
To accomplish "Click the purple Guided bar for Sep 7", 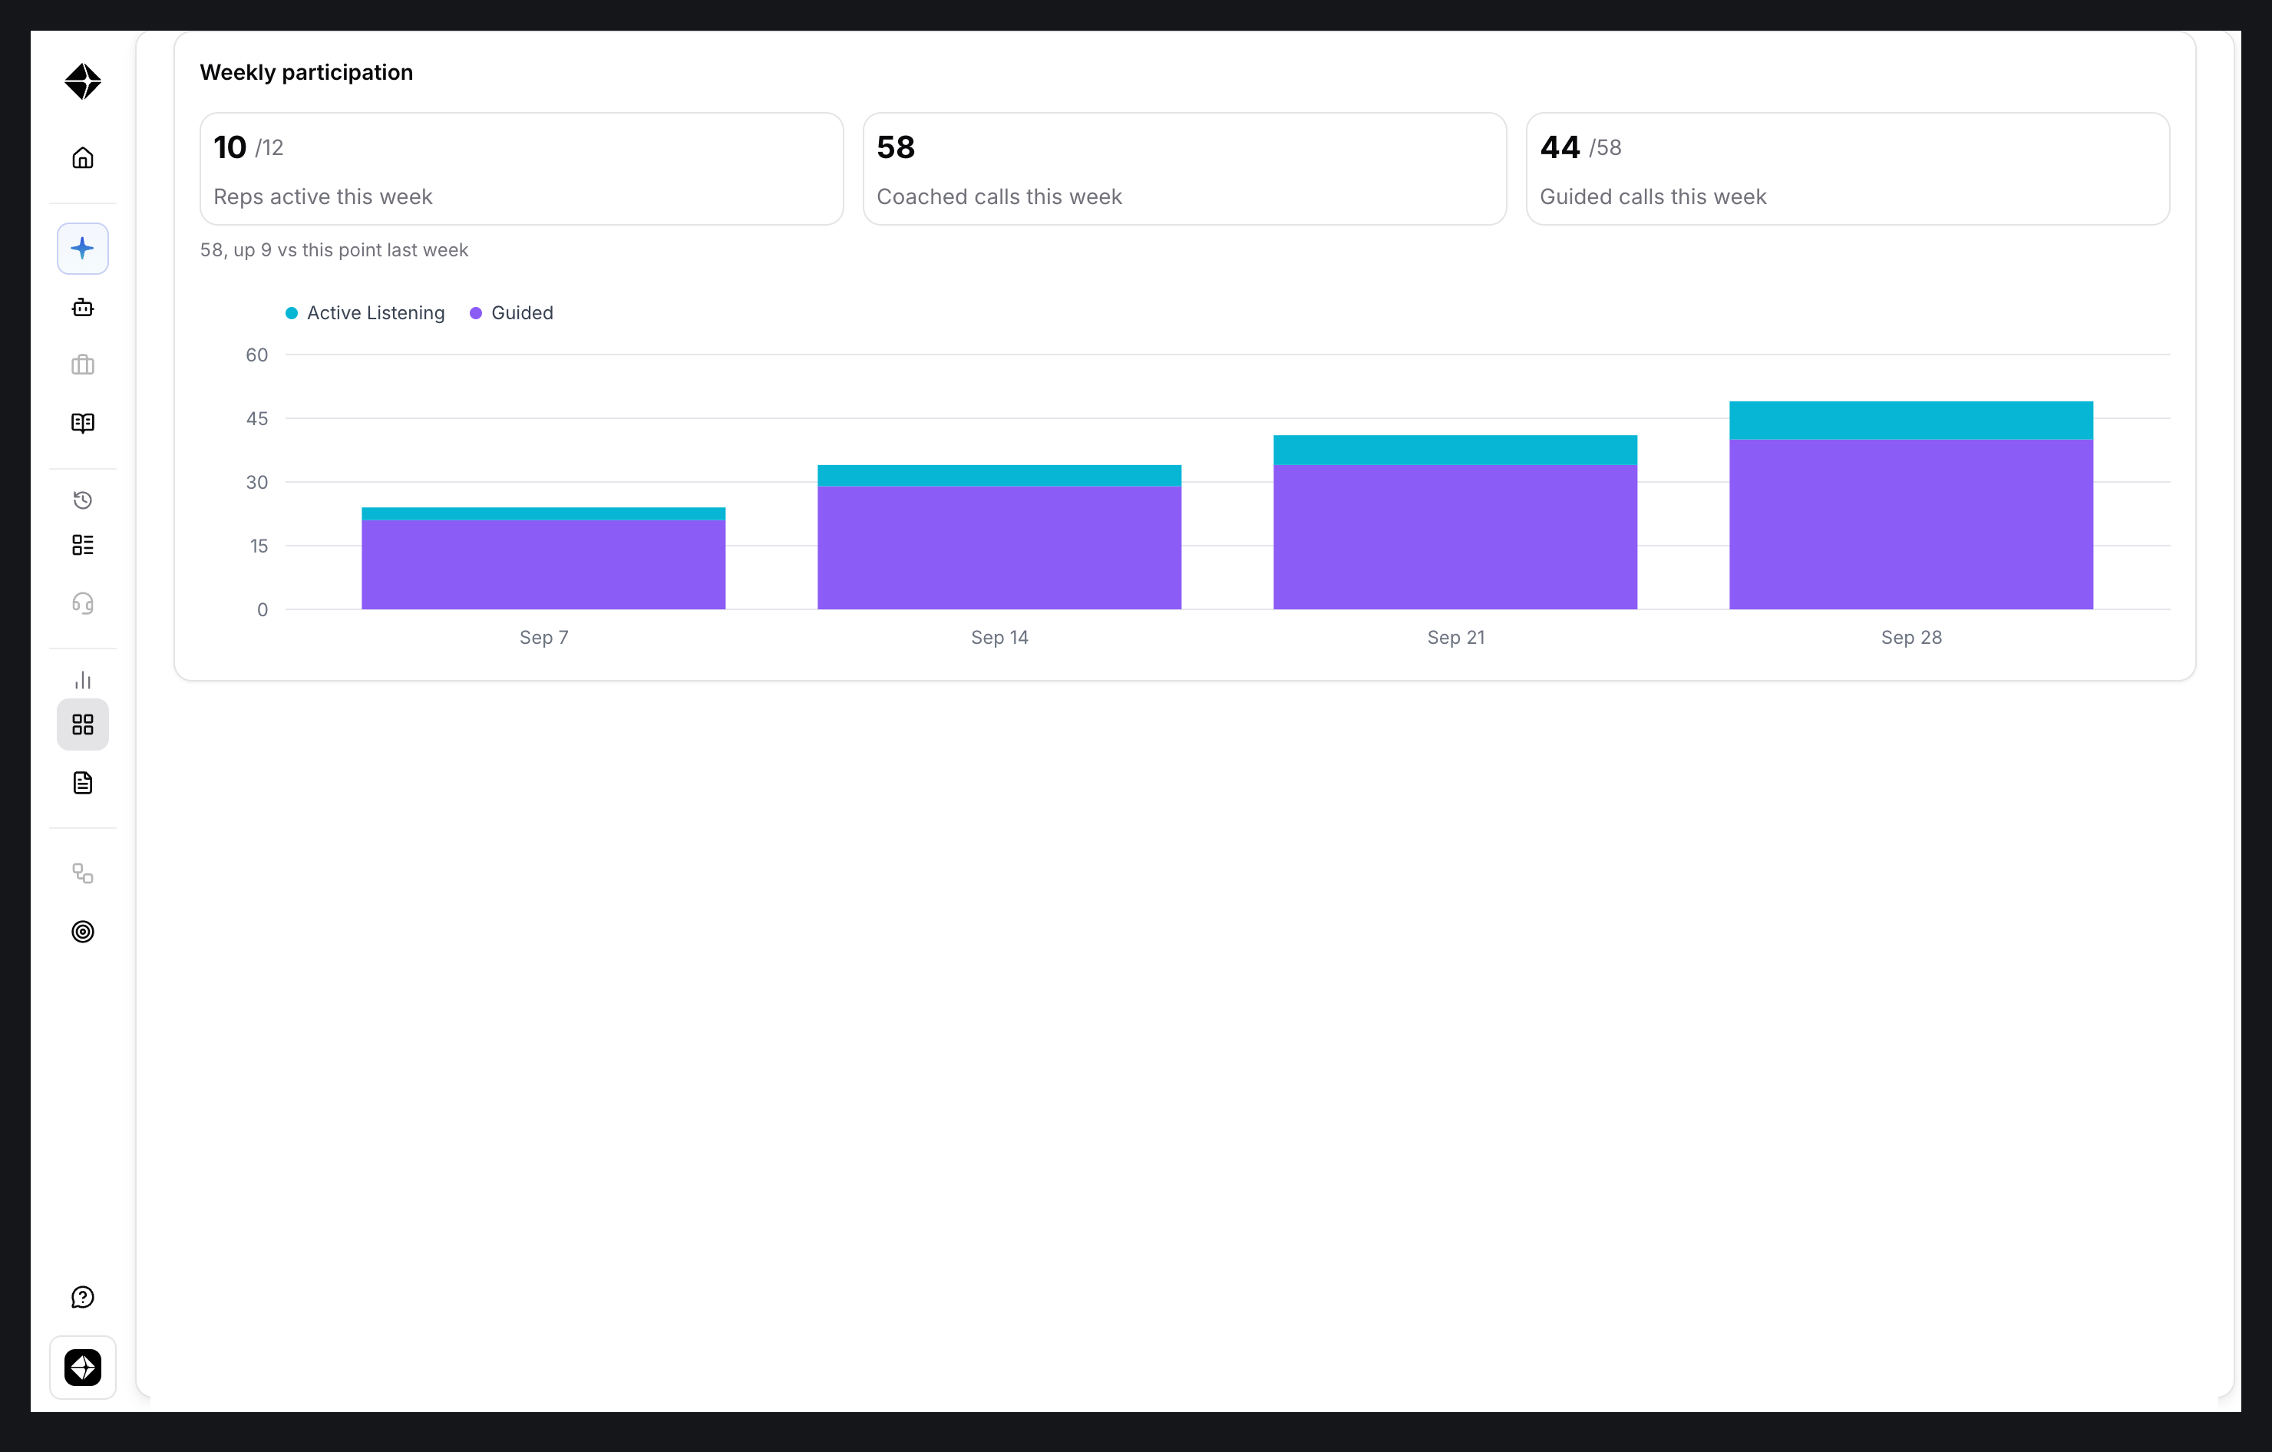I will point(543,564).
